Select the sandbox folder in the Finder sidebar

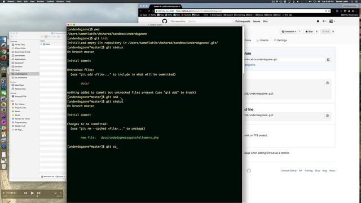19,67
